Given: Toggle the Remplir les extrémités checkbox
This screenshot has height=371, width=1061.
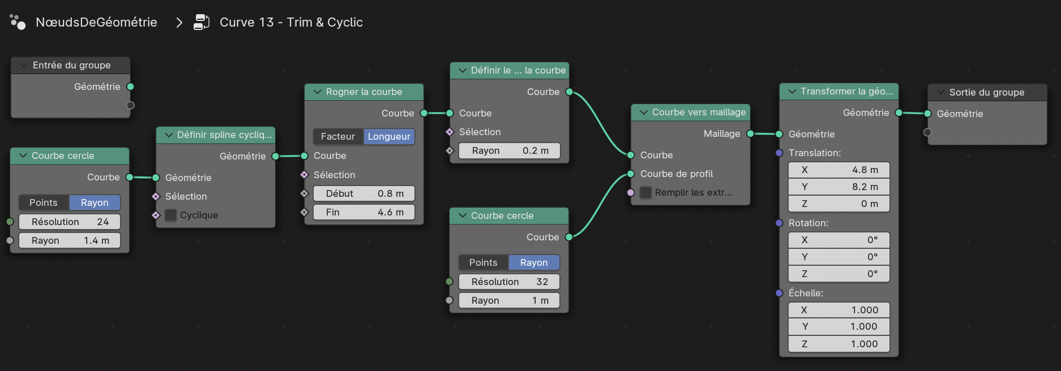Looking at the screenshot, I should click(x=645, y=192).
